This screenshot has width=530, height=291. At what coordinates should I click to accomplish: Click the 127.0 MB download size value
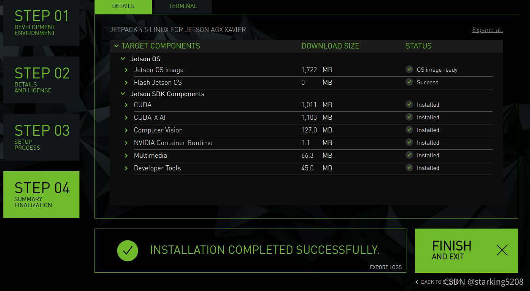point(317,130)
